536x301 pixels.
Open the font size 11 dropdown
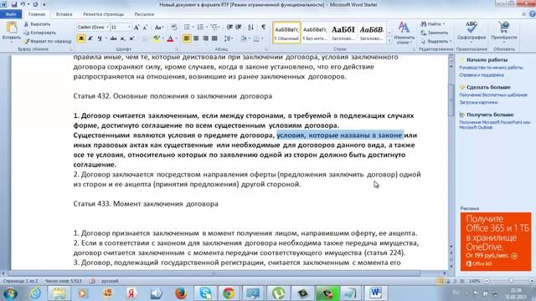[x=129, y=28]
